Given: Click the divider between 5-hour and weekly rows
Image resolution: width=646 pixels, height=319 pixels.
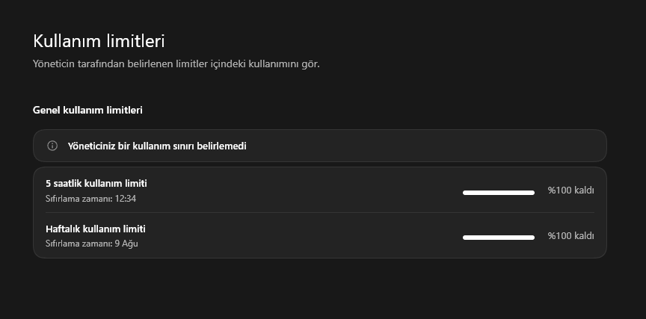Looking at the screenshot, I should click(x=320, y=212).
